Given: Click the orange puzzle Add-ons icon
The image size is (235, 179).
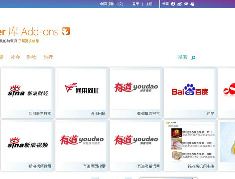Looking at the screenshot, I should (x=66, y=31).
